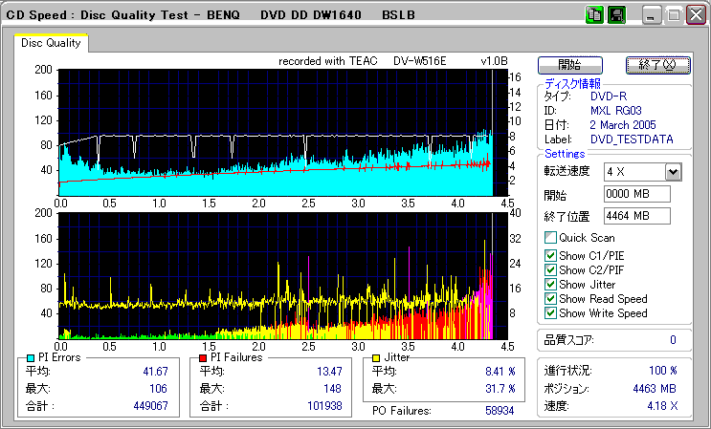
Task: Click the yellow Jitter legend square
Action: [377, 357]
